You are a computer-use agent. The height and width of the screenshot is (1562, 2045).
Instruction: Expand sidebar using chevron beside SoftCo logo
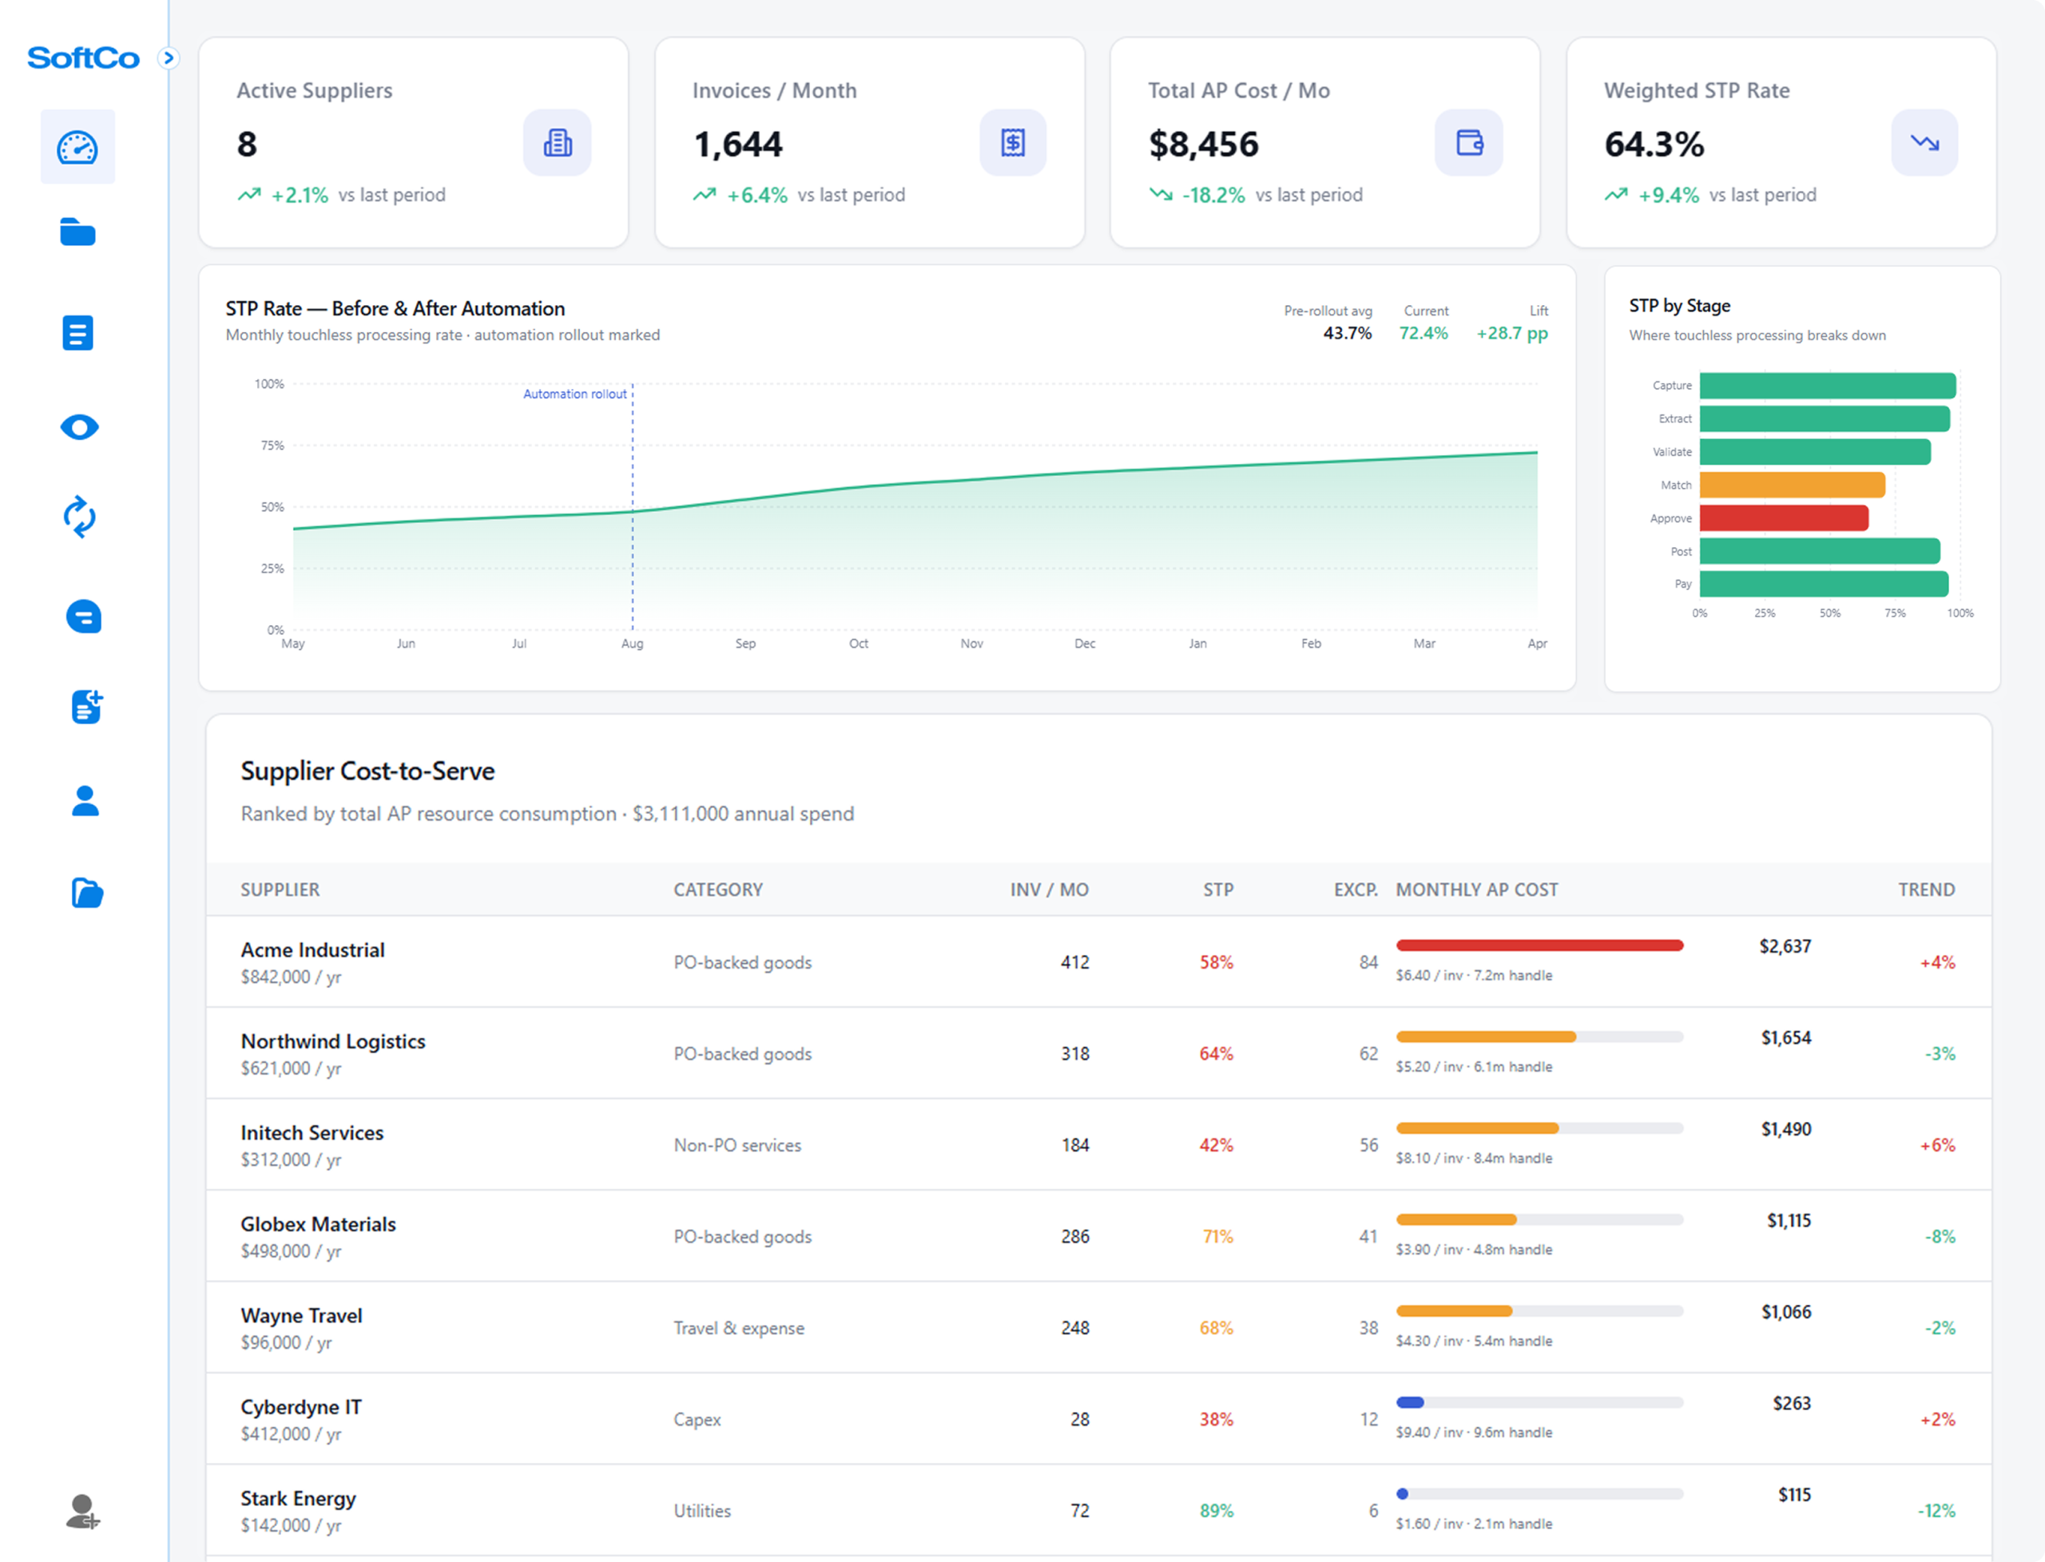click(169, 57)
